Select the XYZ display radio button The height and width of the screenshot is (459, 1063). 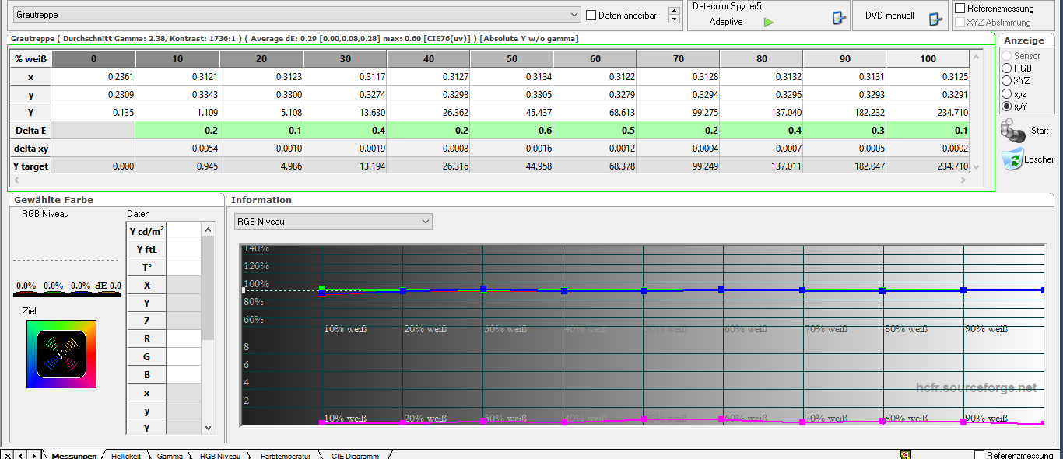pos(1007,80)
